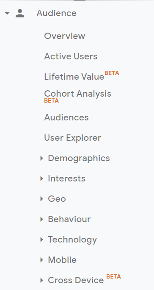Open Cohort Analysis report
154x290 pixels.
click(x=77, y=94)
